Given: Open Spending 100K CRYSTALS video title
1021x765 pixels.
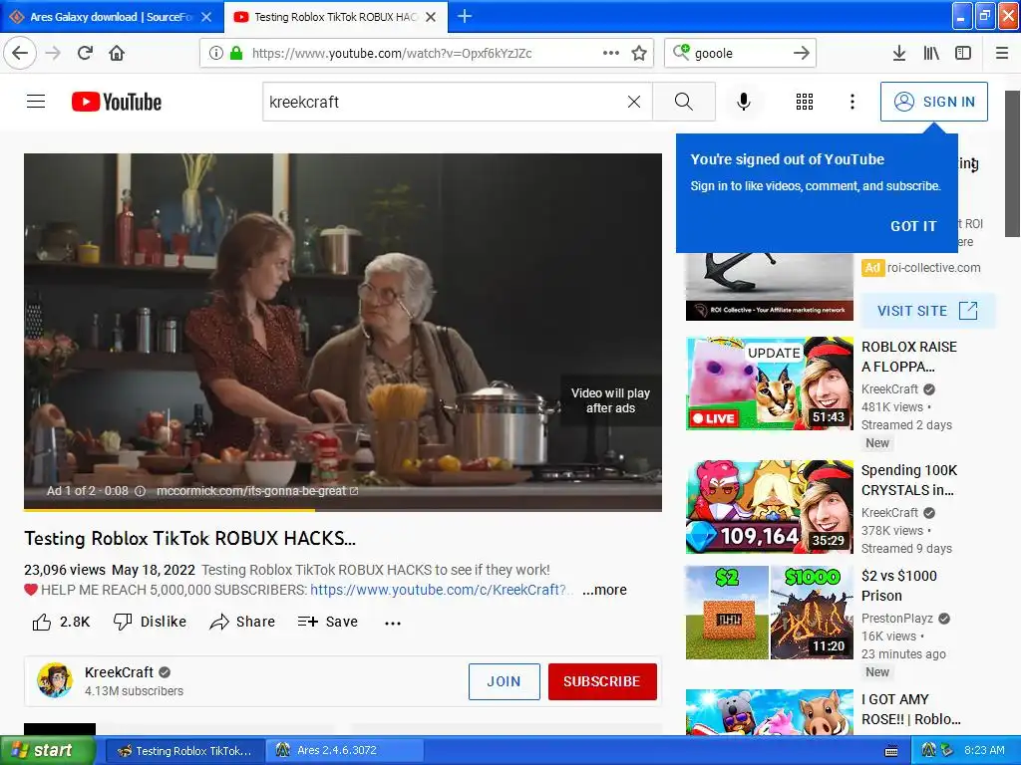Looking at the screenshot, I should coord(909,480).
